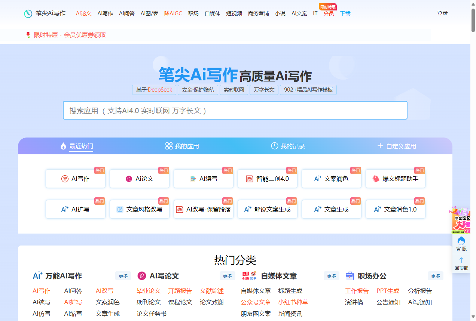Expand 更多 for AI写论文 category
Image resolution: width=476 pixels, height=321 pixels.
tap(227, 276)
